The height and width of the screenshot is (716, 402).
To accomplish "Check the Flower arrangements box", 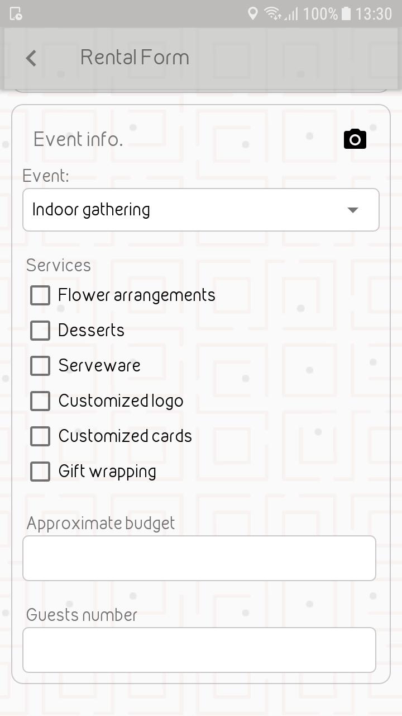I will [x=40, y=295].
